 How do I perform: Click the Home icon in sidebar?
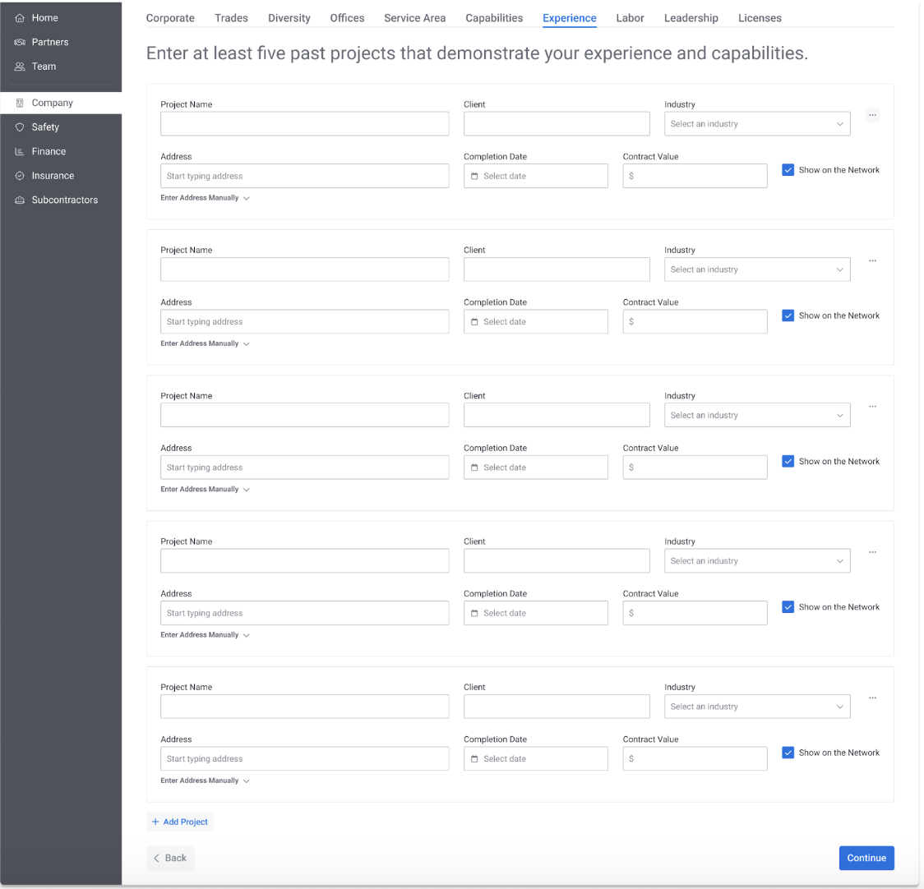pos(20,18)
